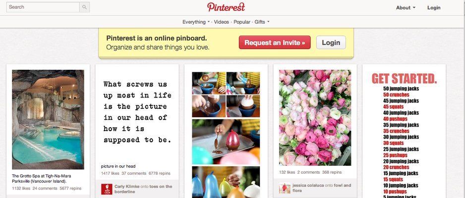Open the Popular section
Image resolution: width=465 pixels, height=198 pixels.
(x=242, y=22)
